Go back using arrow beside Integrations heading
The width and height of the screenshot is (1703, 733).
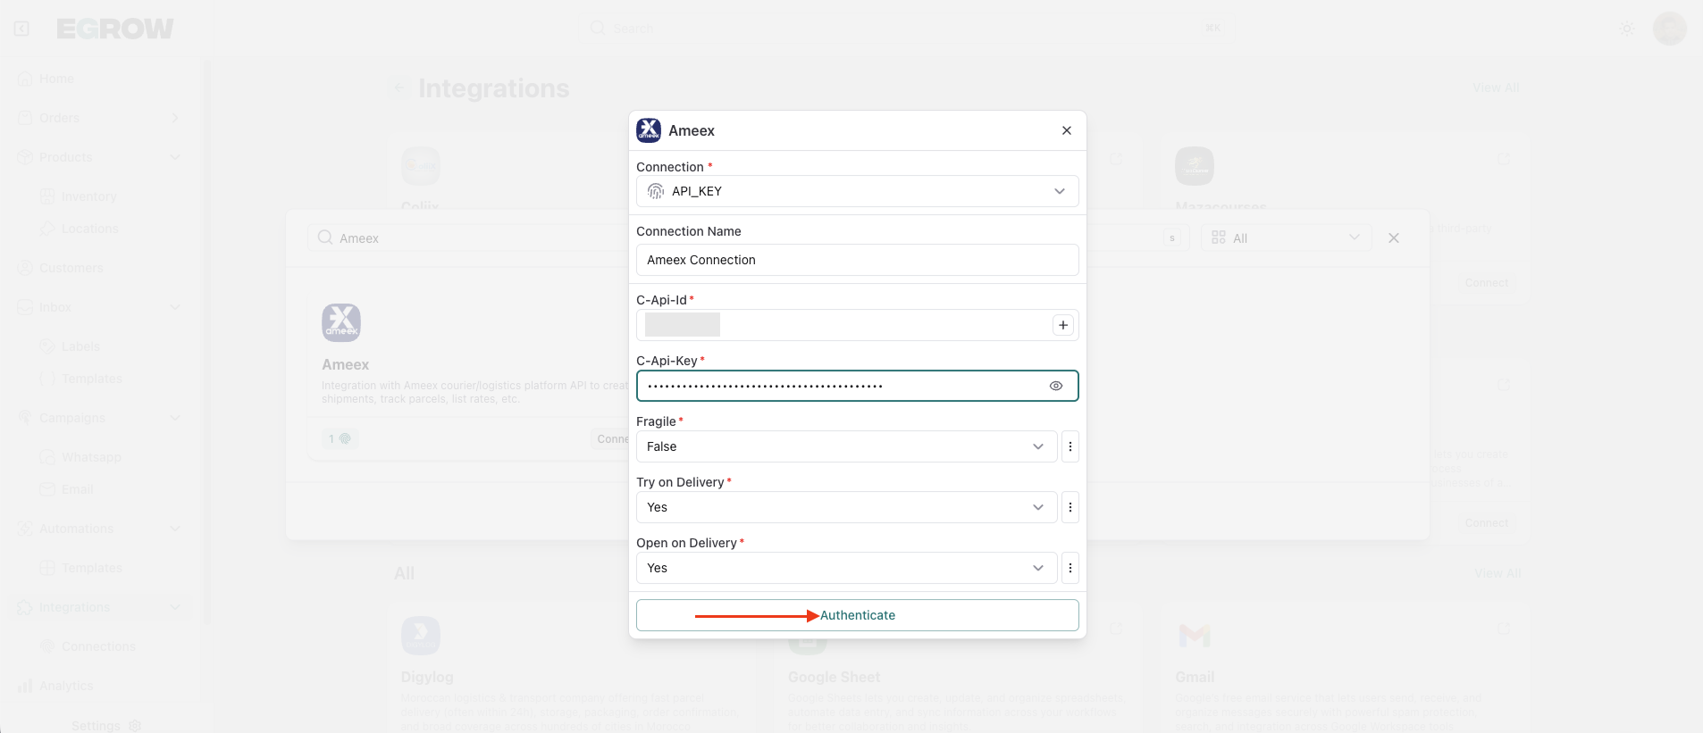click(x=400, y=87)
